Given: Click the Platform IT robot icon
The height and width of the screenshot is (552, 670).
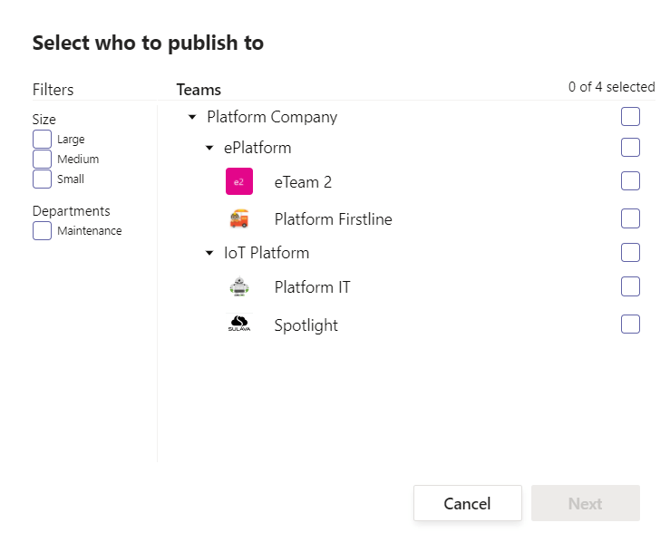Looking at the screenshot, I should tap(238, 287).
